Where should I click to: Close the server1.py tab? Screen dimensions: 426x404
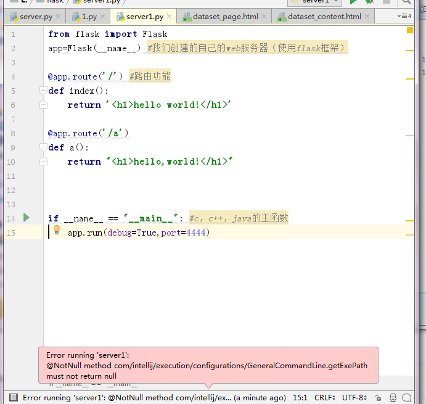point(170,16)
